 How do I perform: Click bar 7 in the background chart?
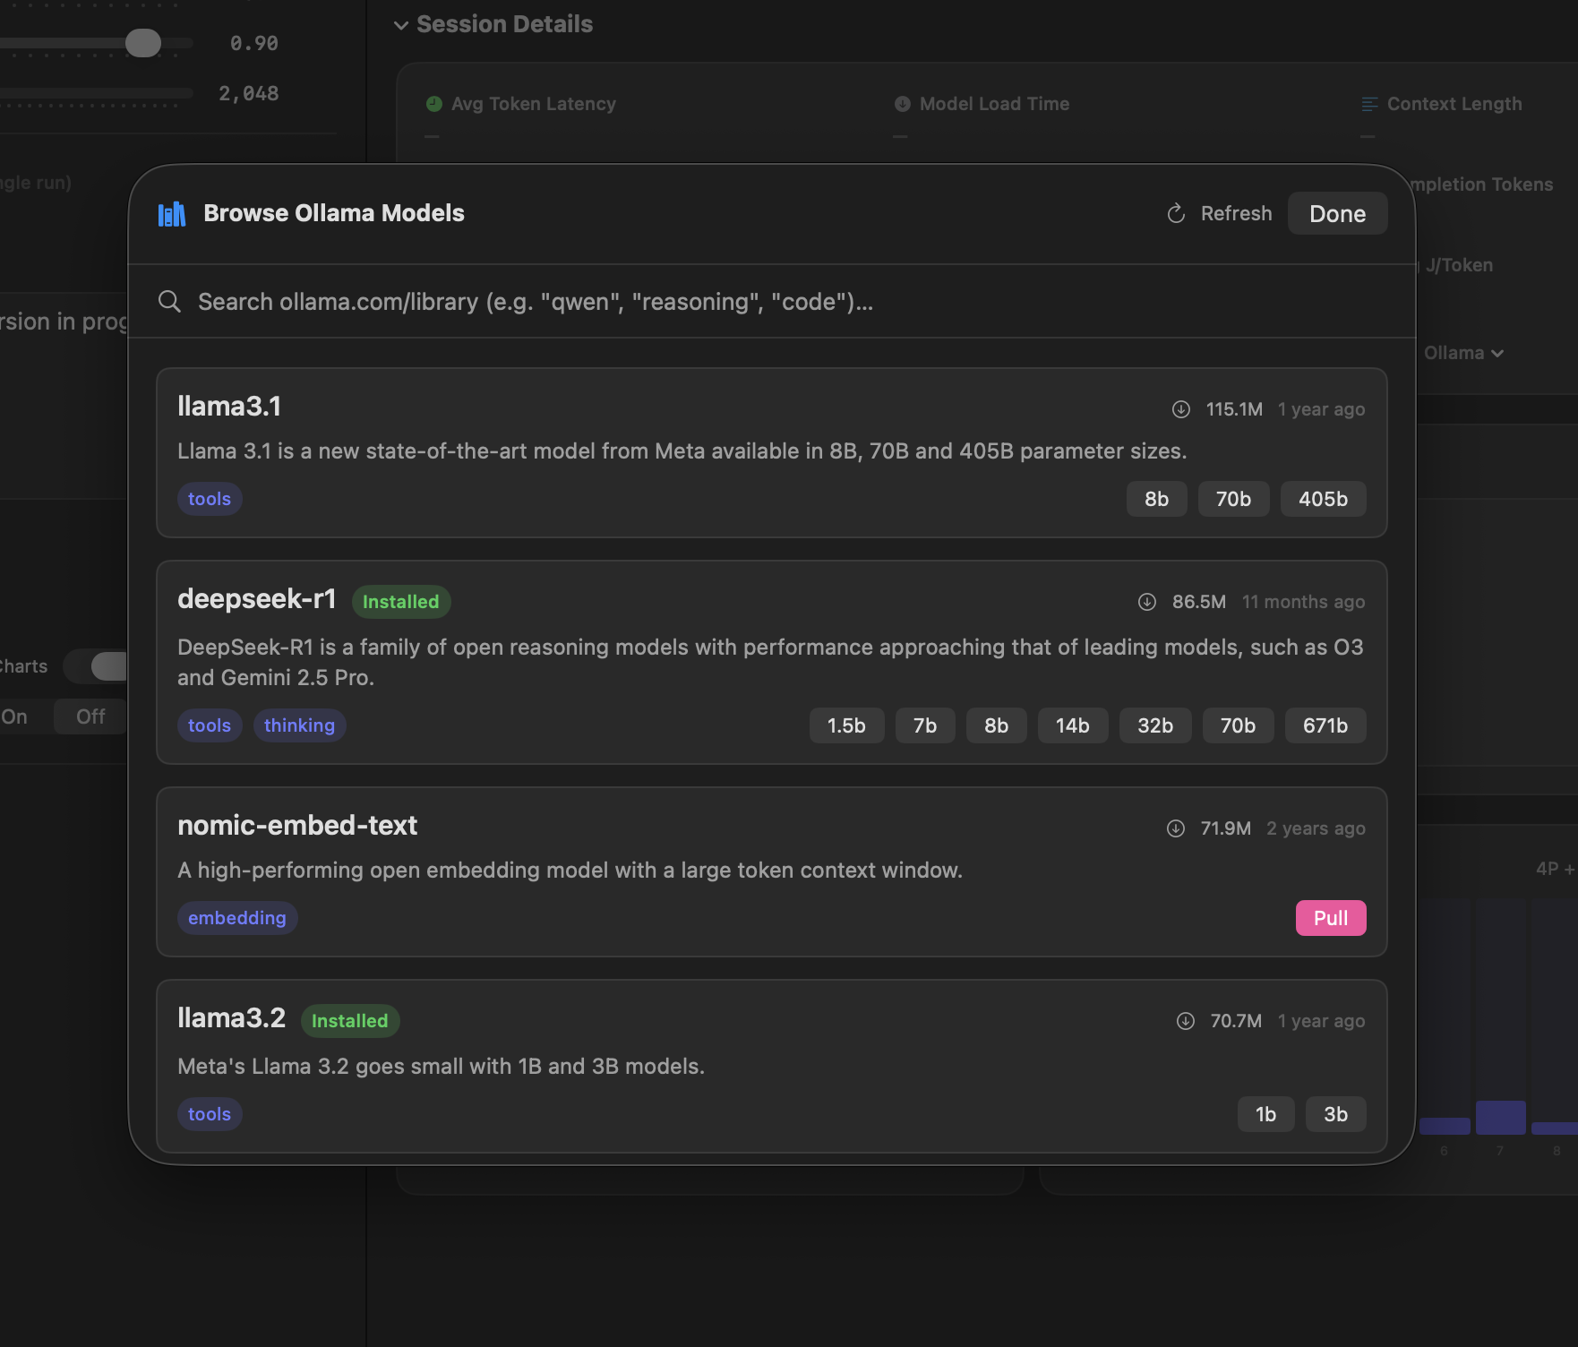[1501, 1118]
